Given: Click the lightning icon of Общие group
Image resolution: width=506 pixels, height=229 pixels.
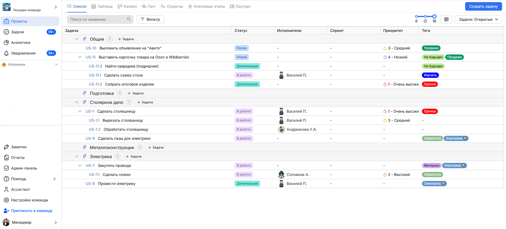Looking at the screenshot, I should pos(84,39).
